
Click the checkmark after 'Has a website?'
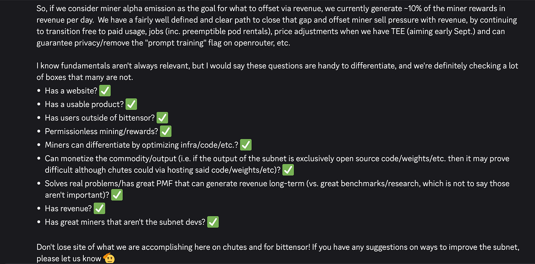click(x=105, y=91)
